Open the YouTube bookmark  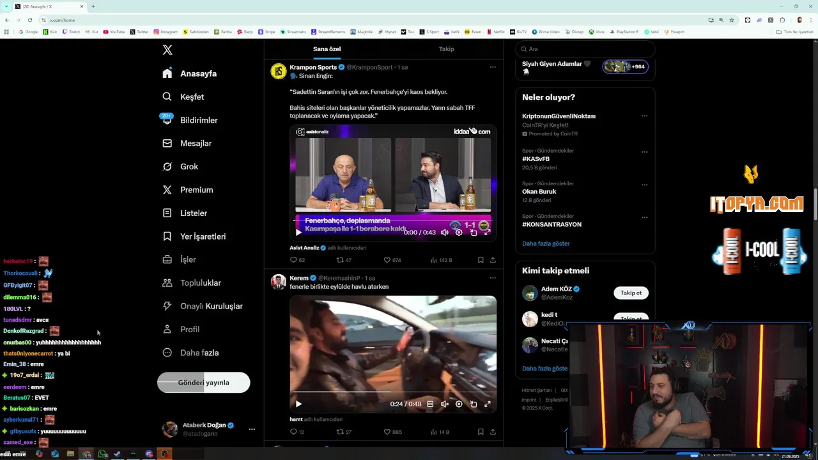(x=114, y=32)
